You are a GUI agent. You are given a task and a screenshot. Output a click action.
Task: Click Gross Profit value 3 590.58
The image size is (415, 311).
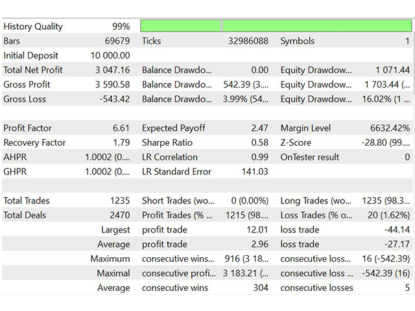click(112, 85)
